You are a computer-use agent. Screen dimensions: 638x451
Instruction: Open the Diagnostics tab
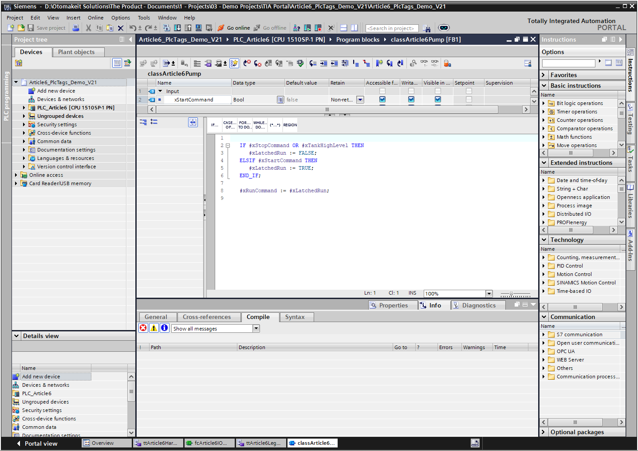click(478, 305)
